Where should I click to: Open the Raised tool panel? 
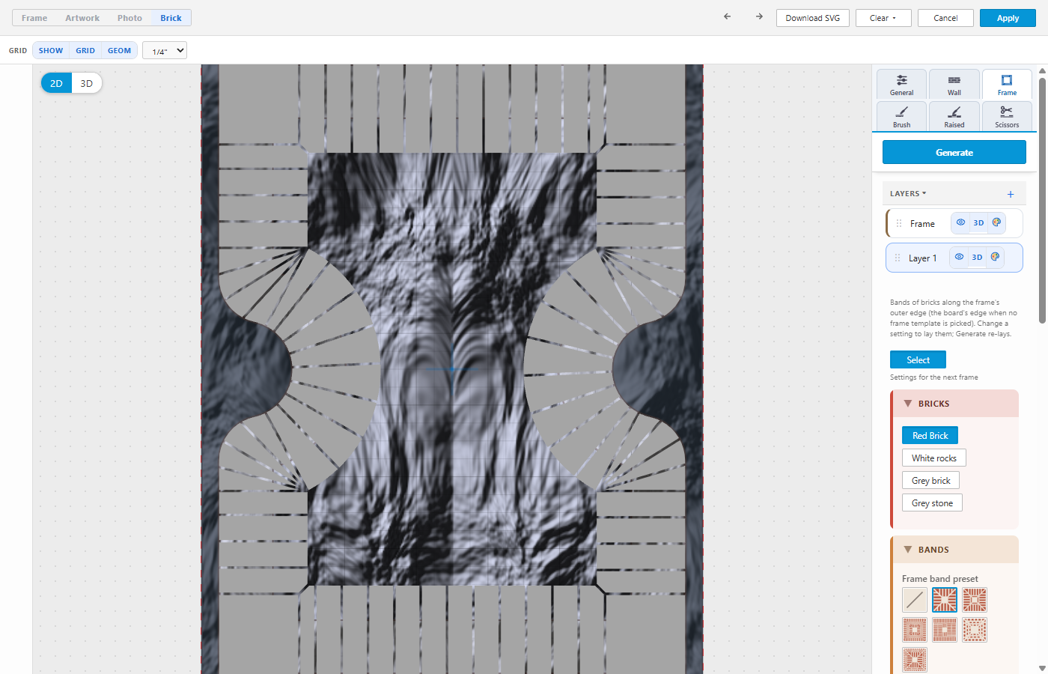pyautogui.click(x=954, y=116)
